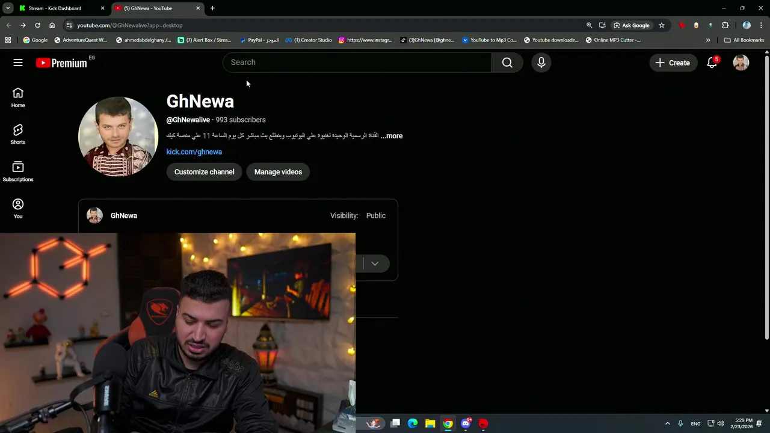Click the Chrome home button

click(52, 25)
